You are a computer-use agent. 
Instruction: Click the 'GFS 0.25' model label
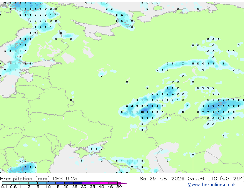tap(65, 179)
